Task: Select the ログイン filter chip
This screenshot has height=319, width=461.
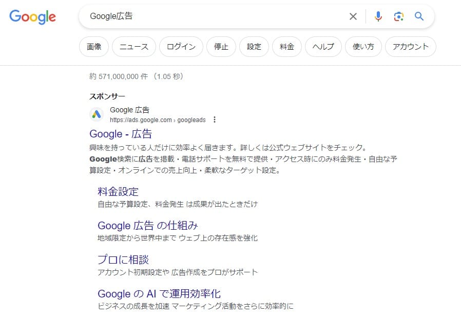Action: pyautogui.click(x=181, y=46)
